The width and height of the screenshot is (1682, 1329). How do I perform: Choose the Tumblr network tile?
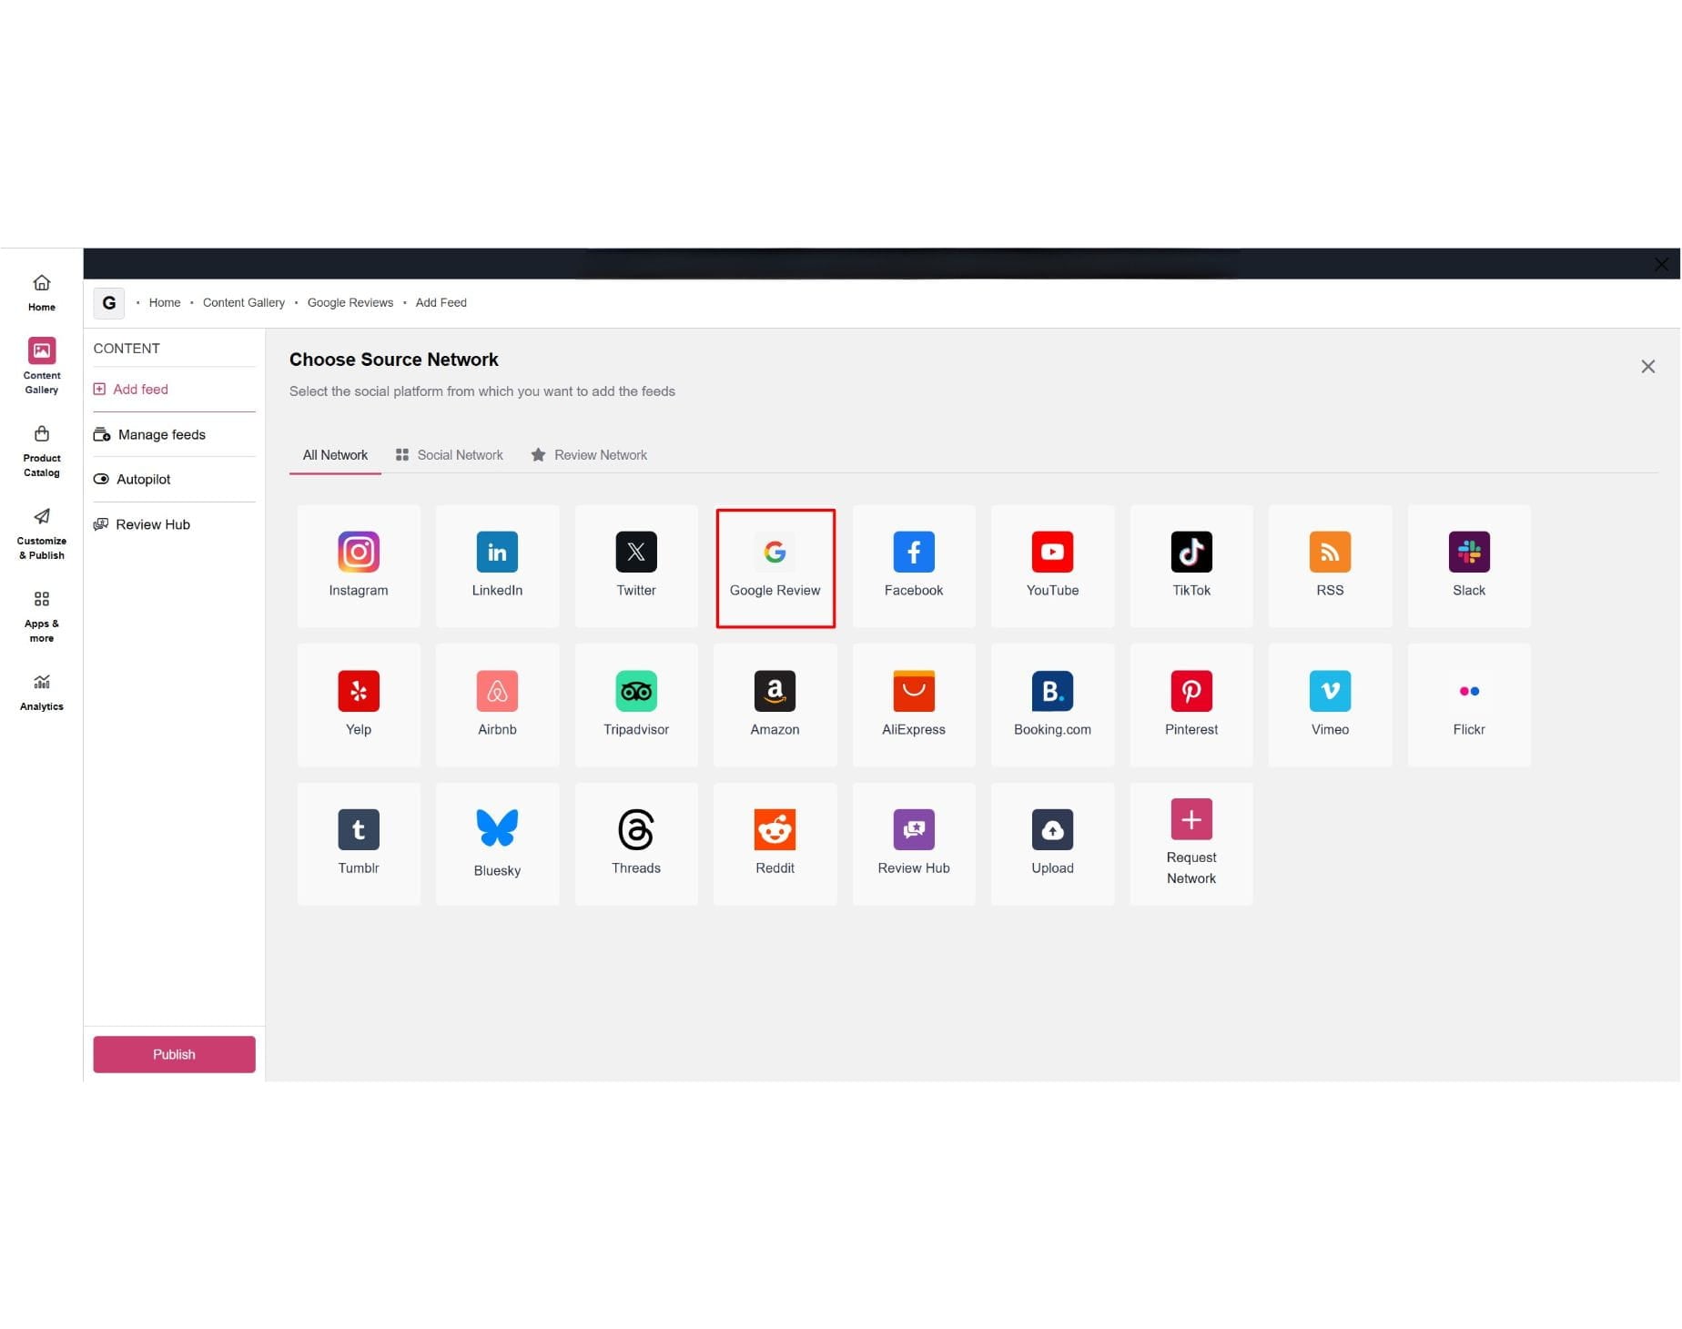359,844
